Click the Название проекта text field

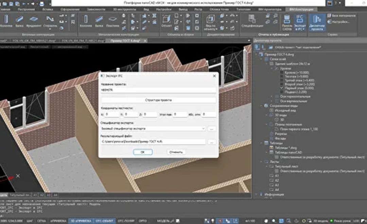coord(158,90)
